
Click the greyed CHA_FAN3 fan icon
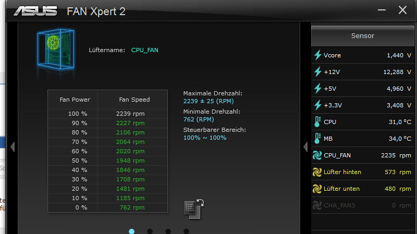[317, 205]
